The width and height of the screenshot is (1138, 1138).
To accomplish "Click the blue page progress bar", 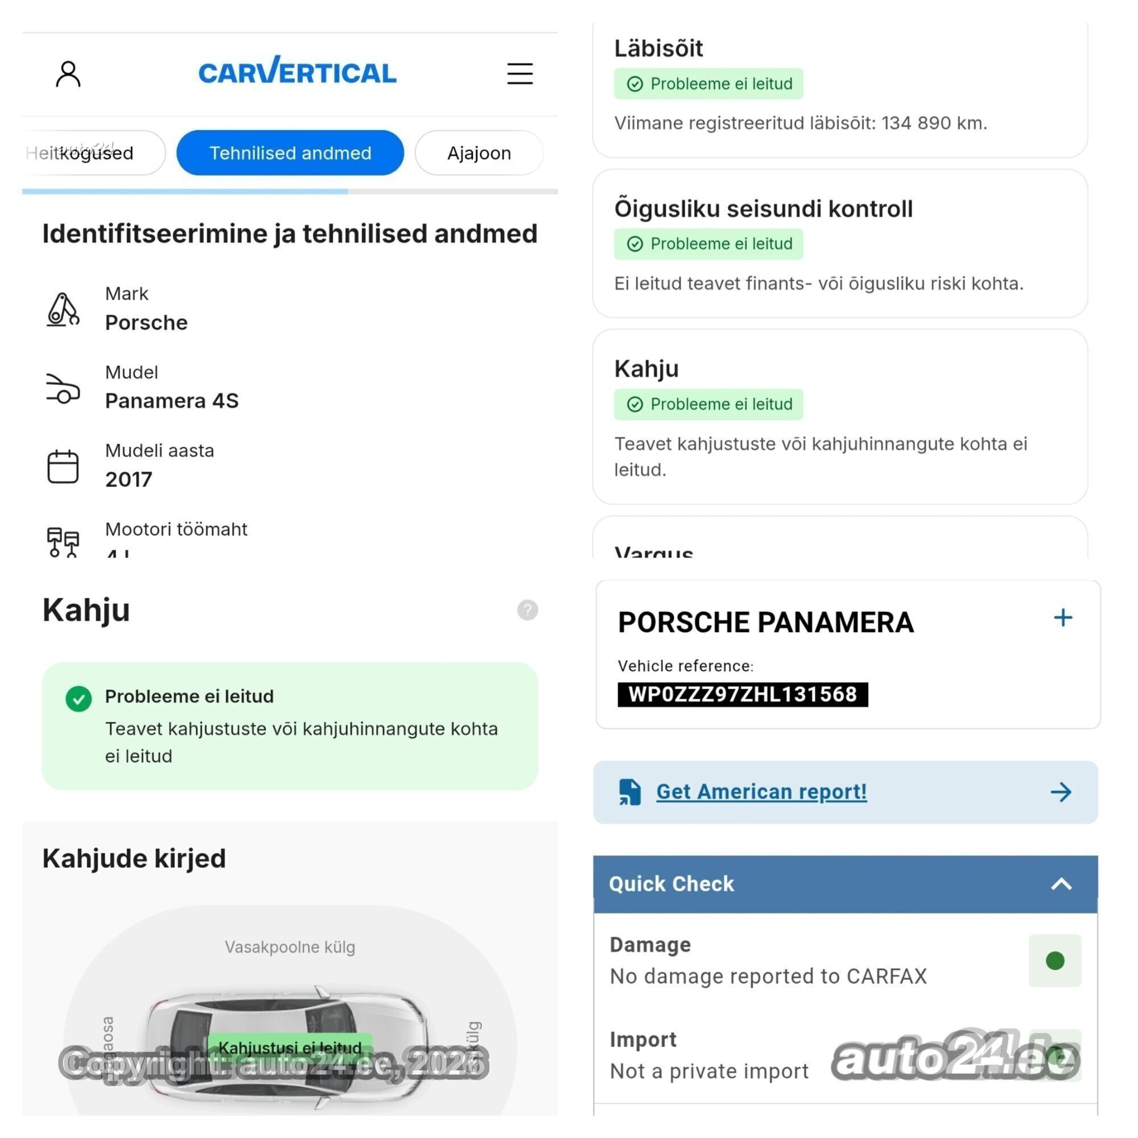I will (185, 191).
